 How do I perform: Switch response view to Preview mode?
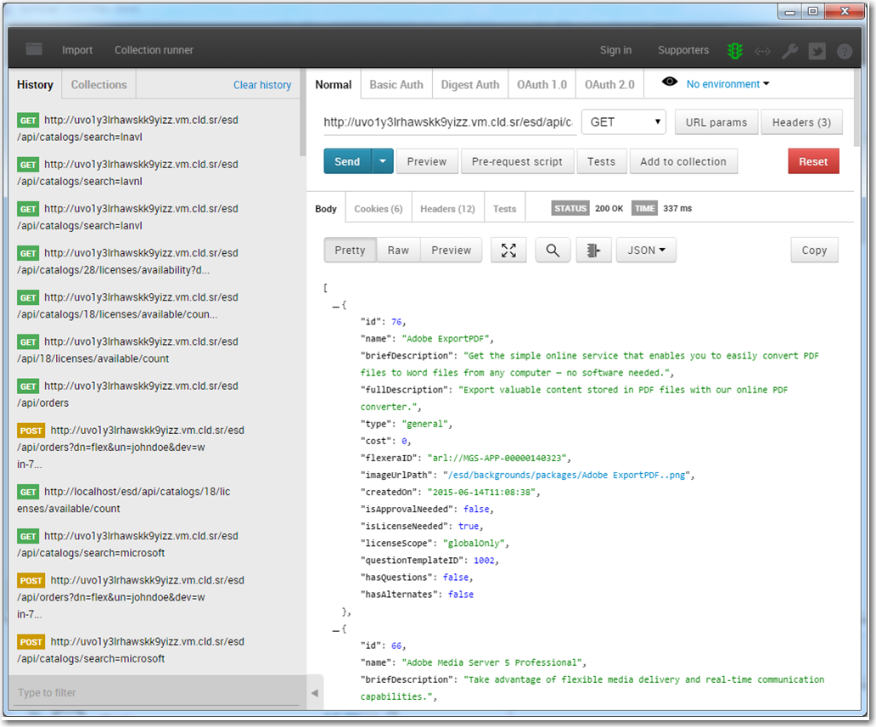(x=451, y=250)
